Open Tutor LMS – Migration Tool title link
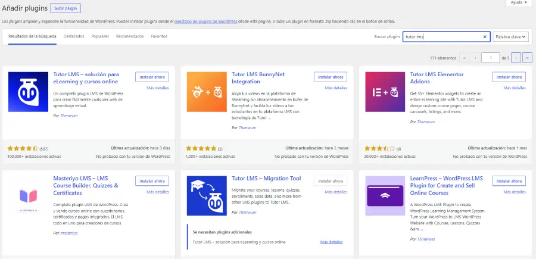The image size is (536, 259). 266,179
